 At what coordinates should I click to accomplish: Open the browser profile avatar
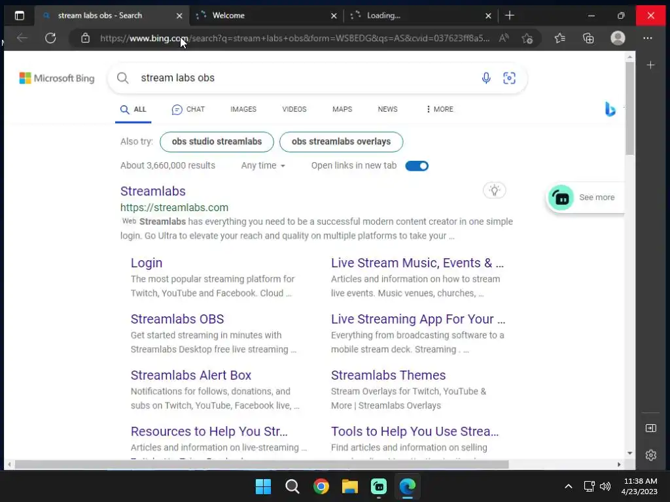coord(618,38)
